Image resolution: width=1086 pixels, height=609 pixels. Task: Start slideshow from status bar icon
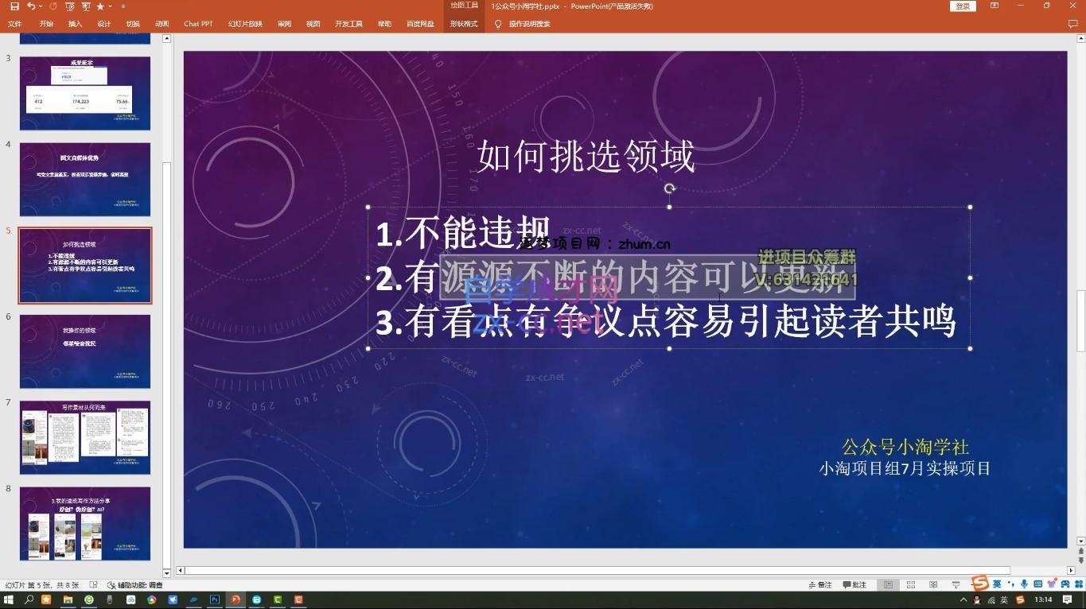(x=956, y=585)
